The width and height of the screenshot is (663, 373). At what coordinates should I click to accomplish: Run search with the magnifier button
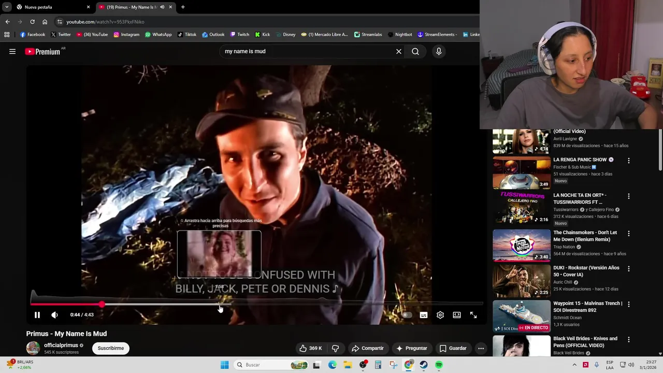(x=415, y=51)
